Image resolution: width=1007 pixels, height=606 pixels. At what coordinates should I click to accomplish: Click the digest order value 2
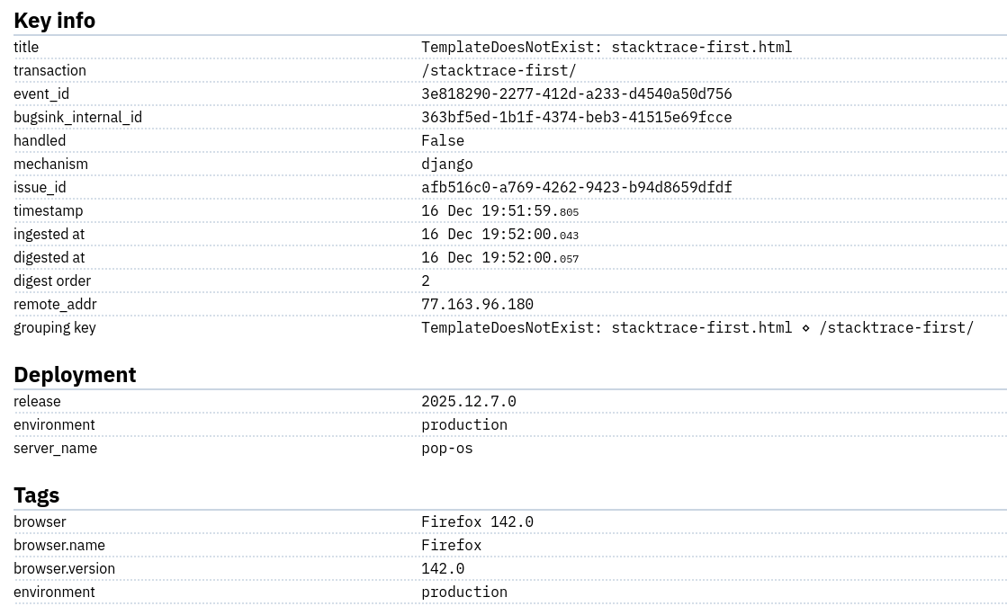[x=426, y=281]
